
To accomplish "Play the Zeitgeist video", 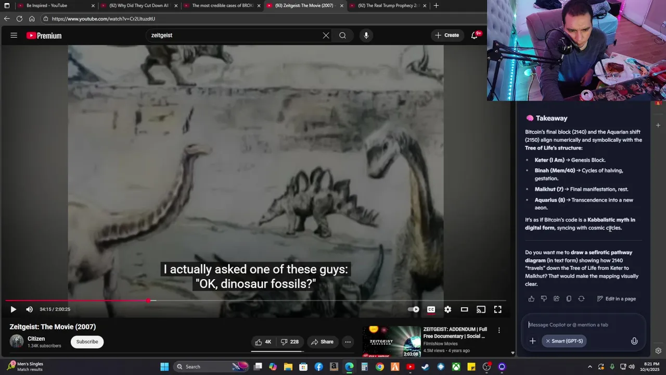I will click(x=13, y=309).
